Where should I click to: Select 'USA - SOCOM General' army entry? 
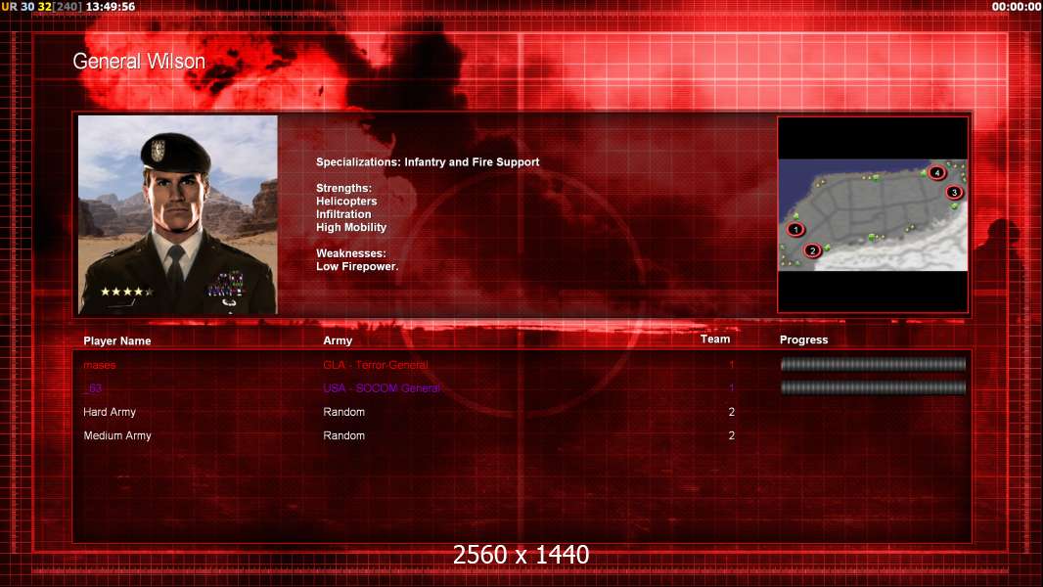[382, 388]
